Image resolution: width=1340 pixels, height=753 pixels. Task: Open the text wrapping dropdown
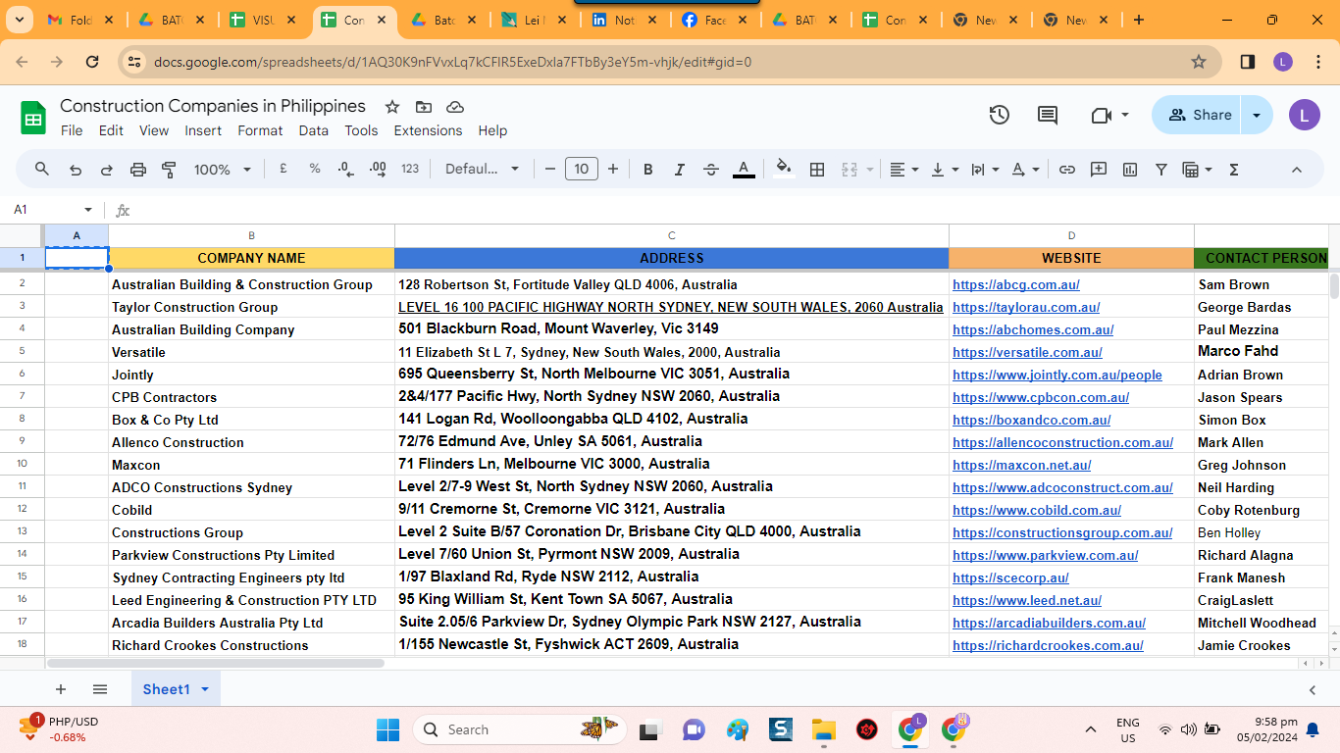point(985,170)
